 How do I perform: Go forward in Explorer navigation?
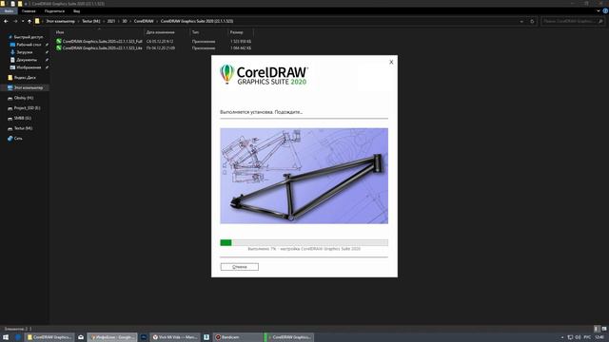(15, 21)
